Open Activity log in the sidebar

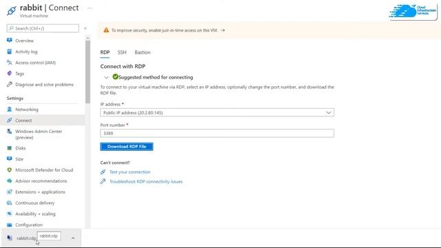(26, 52)
